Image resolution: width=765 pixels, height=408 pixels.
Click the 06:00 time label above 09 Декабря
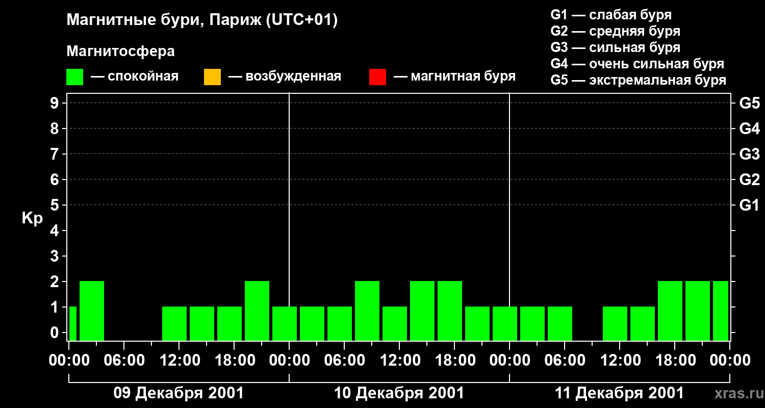[x=124, y=361]
